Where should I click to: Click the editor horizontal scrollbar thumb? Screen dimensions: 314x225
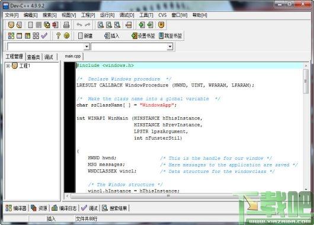(x=168, y=196)
